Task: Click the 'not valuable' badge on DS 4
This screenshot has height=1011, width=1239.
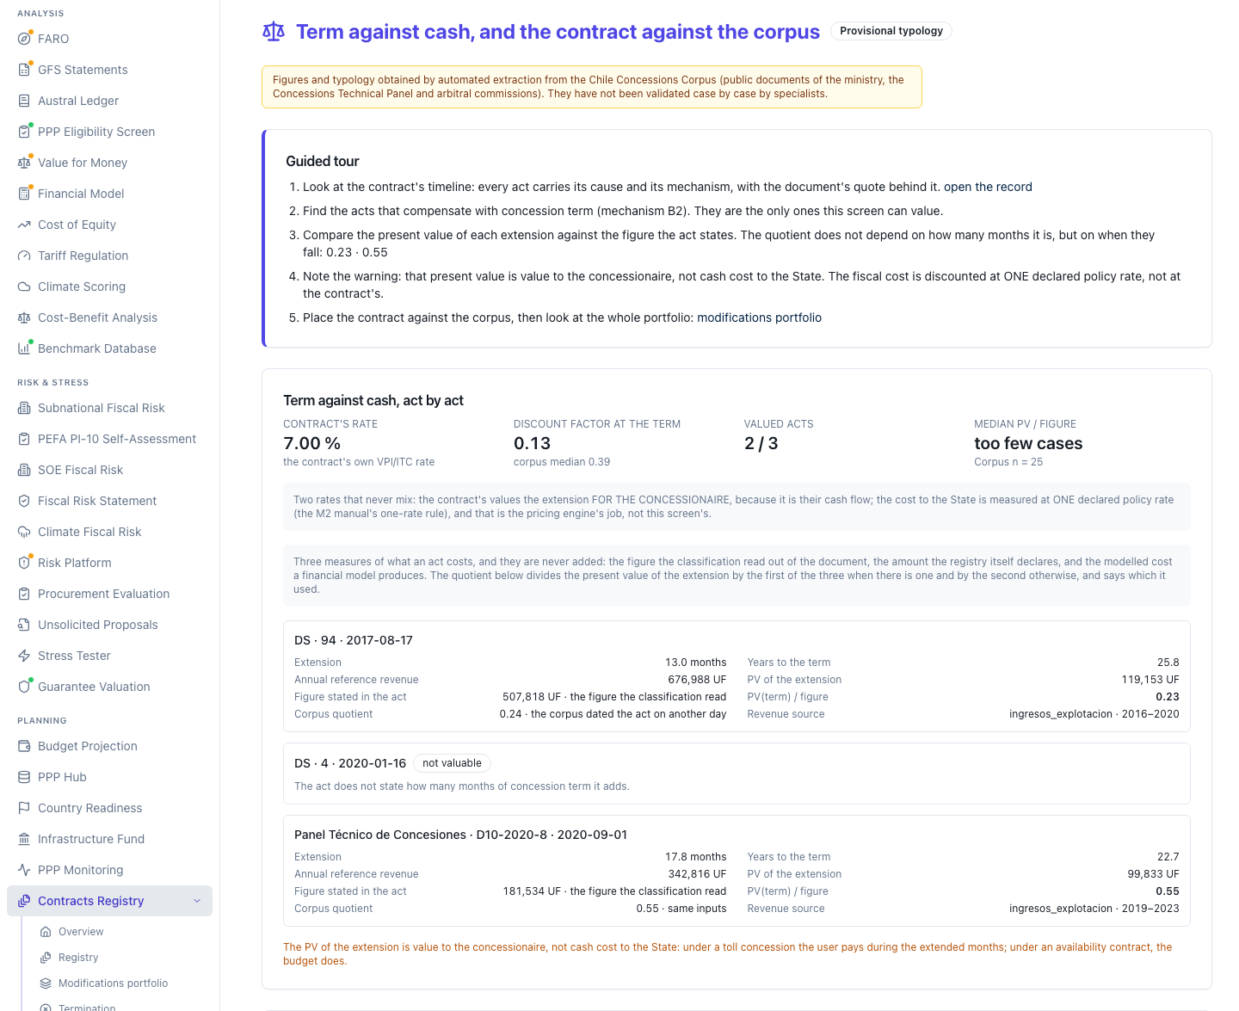Action: pyautogui.click(x=452, y=763)
